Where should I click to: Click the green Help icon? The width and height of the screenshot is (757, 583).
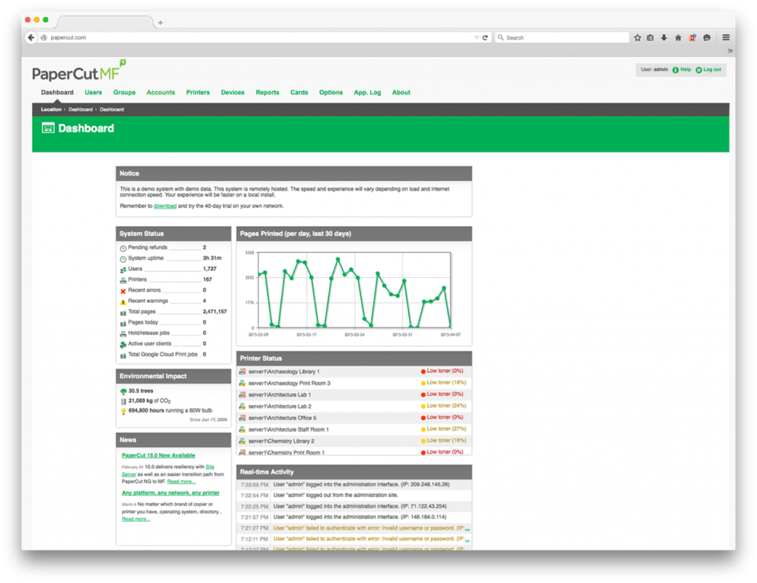[x=676, y=69]
